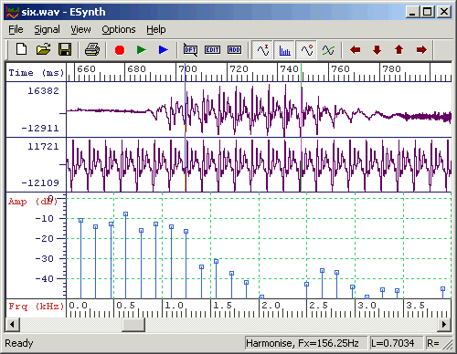This screenshot has height=354, width=457.
Task: Click the red left arrow icon
Action: [x=356, y=49]
